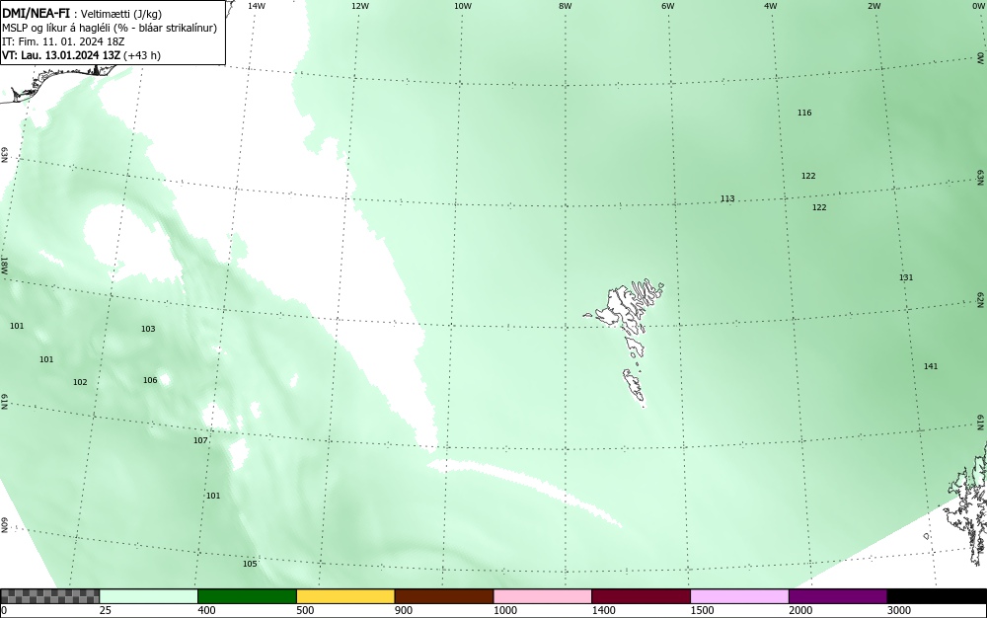Choose the yellow 500–900 legend swatch
987x618 pixels.
(345, 596)
